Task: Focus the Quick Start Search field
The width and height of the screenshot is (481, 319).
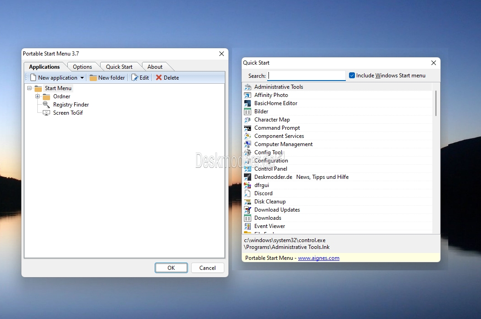Action: tap(306, 76)
